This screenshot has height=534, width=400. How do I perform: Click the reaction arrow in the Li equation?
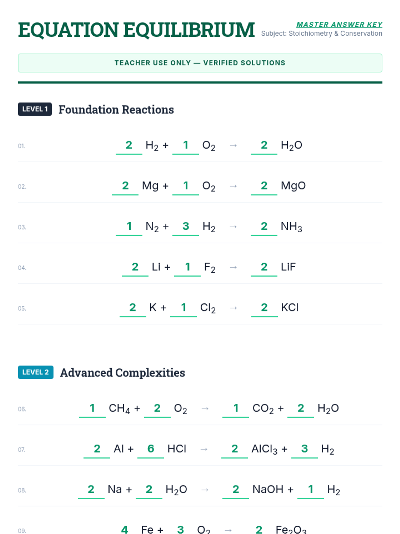pos(233,267)
